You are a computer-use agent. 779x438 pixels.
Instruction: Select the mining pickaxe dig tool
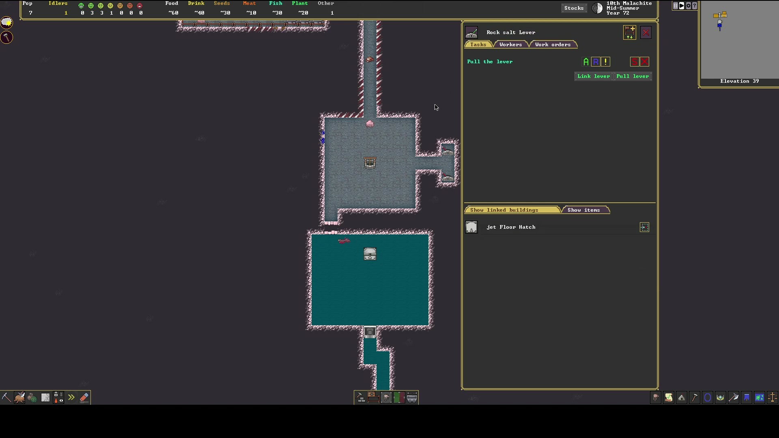pos(6,397)
